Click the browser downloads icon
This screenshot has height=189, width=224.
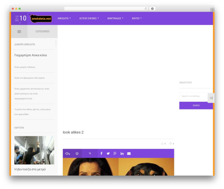click(152, 8)
